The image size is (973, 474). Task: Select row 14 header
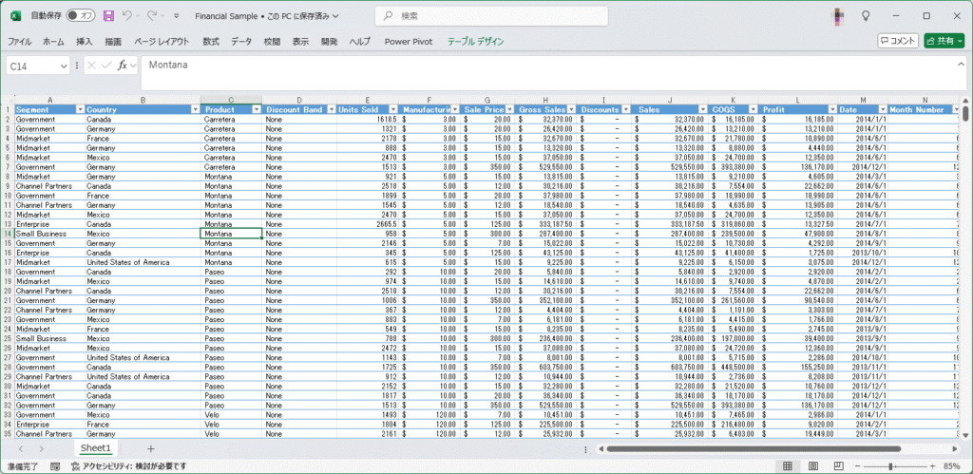(x=8, y=234)
